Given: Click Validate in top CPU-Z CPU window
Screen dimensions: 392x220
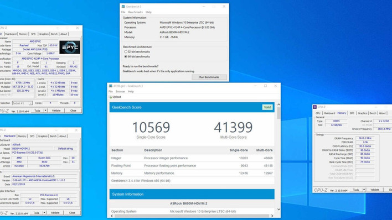Looking at the screenshot, I should pyautogui.click(x=56, y=111).
